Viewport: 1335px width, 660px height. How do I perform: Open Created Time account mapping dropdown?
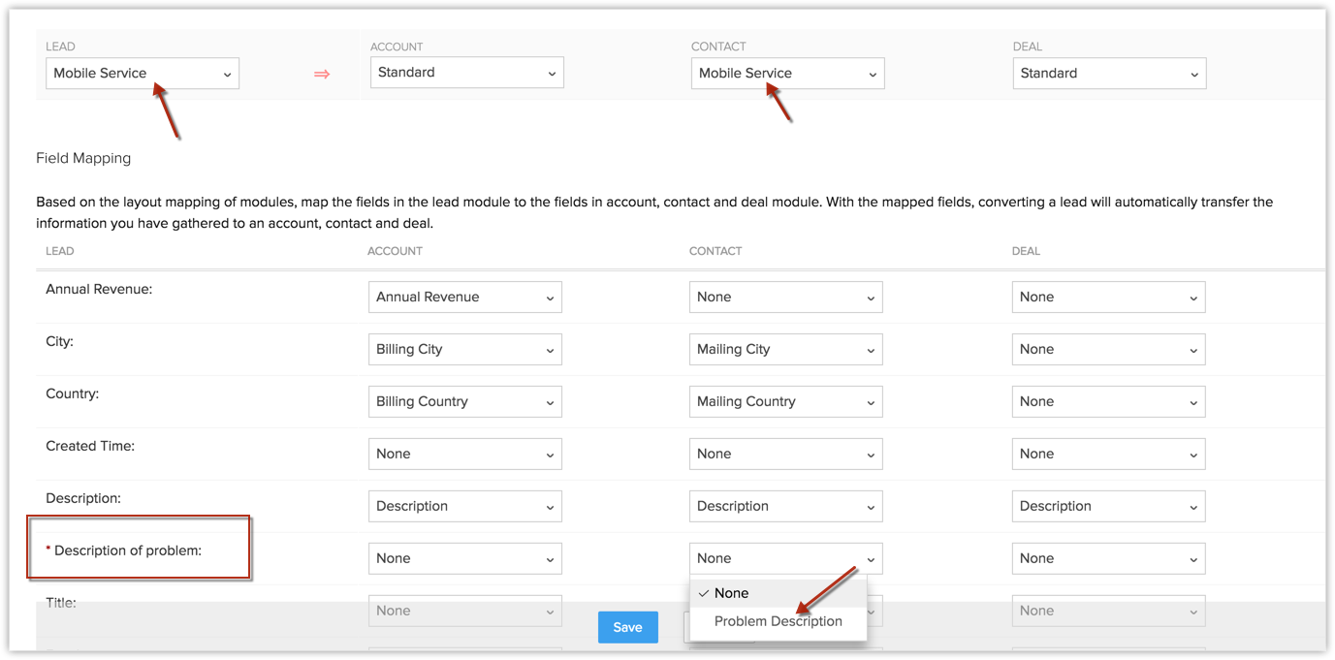pyautogui.click(x=464, y=455)
